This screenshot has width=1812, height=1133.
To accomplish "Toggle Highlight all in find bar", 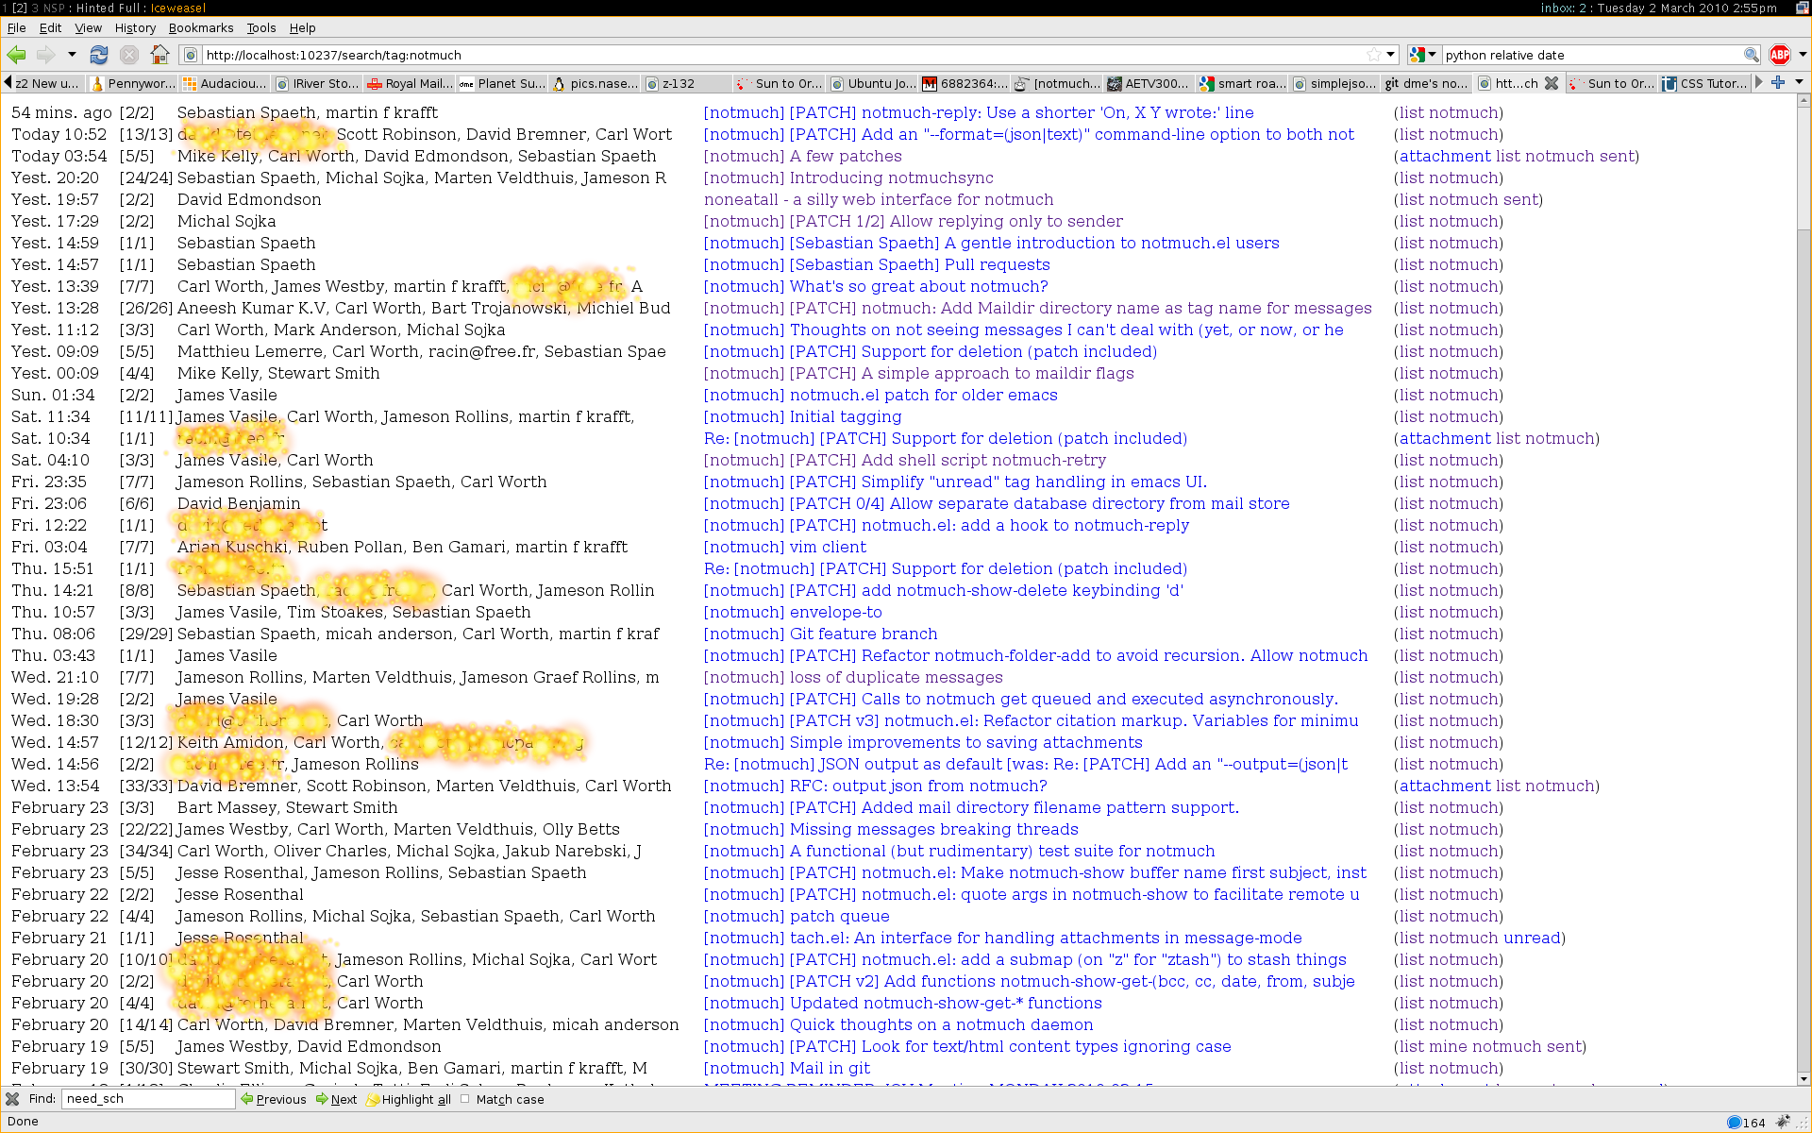I will (408, 1099).
